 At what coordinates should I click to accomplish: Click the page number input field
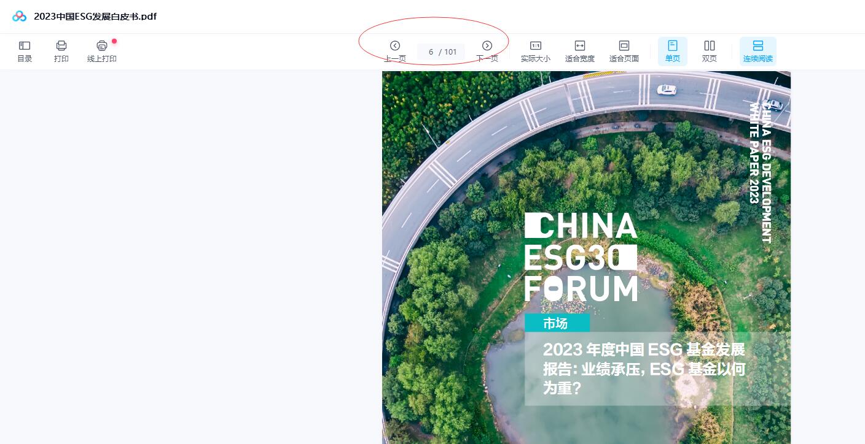click(431, 52)
